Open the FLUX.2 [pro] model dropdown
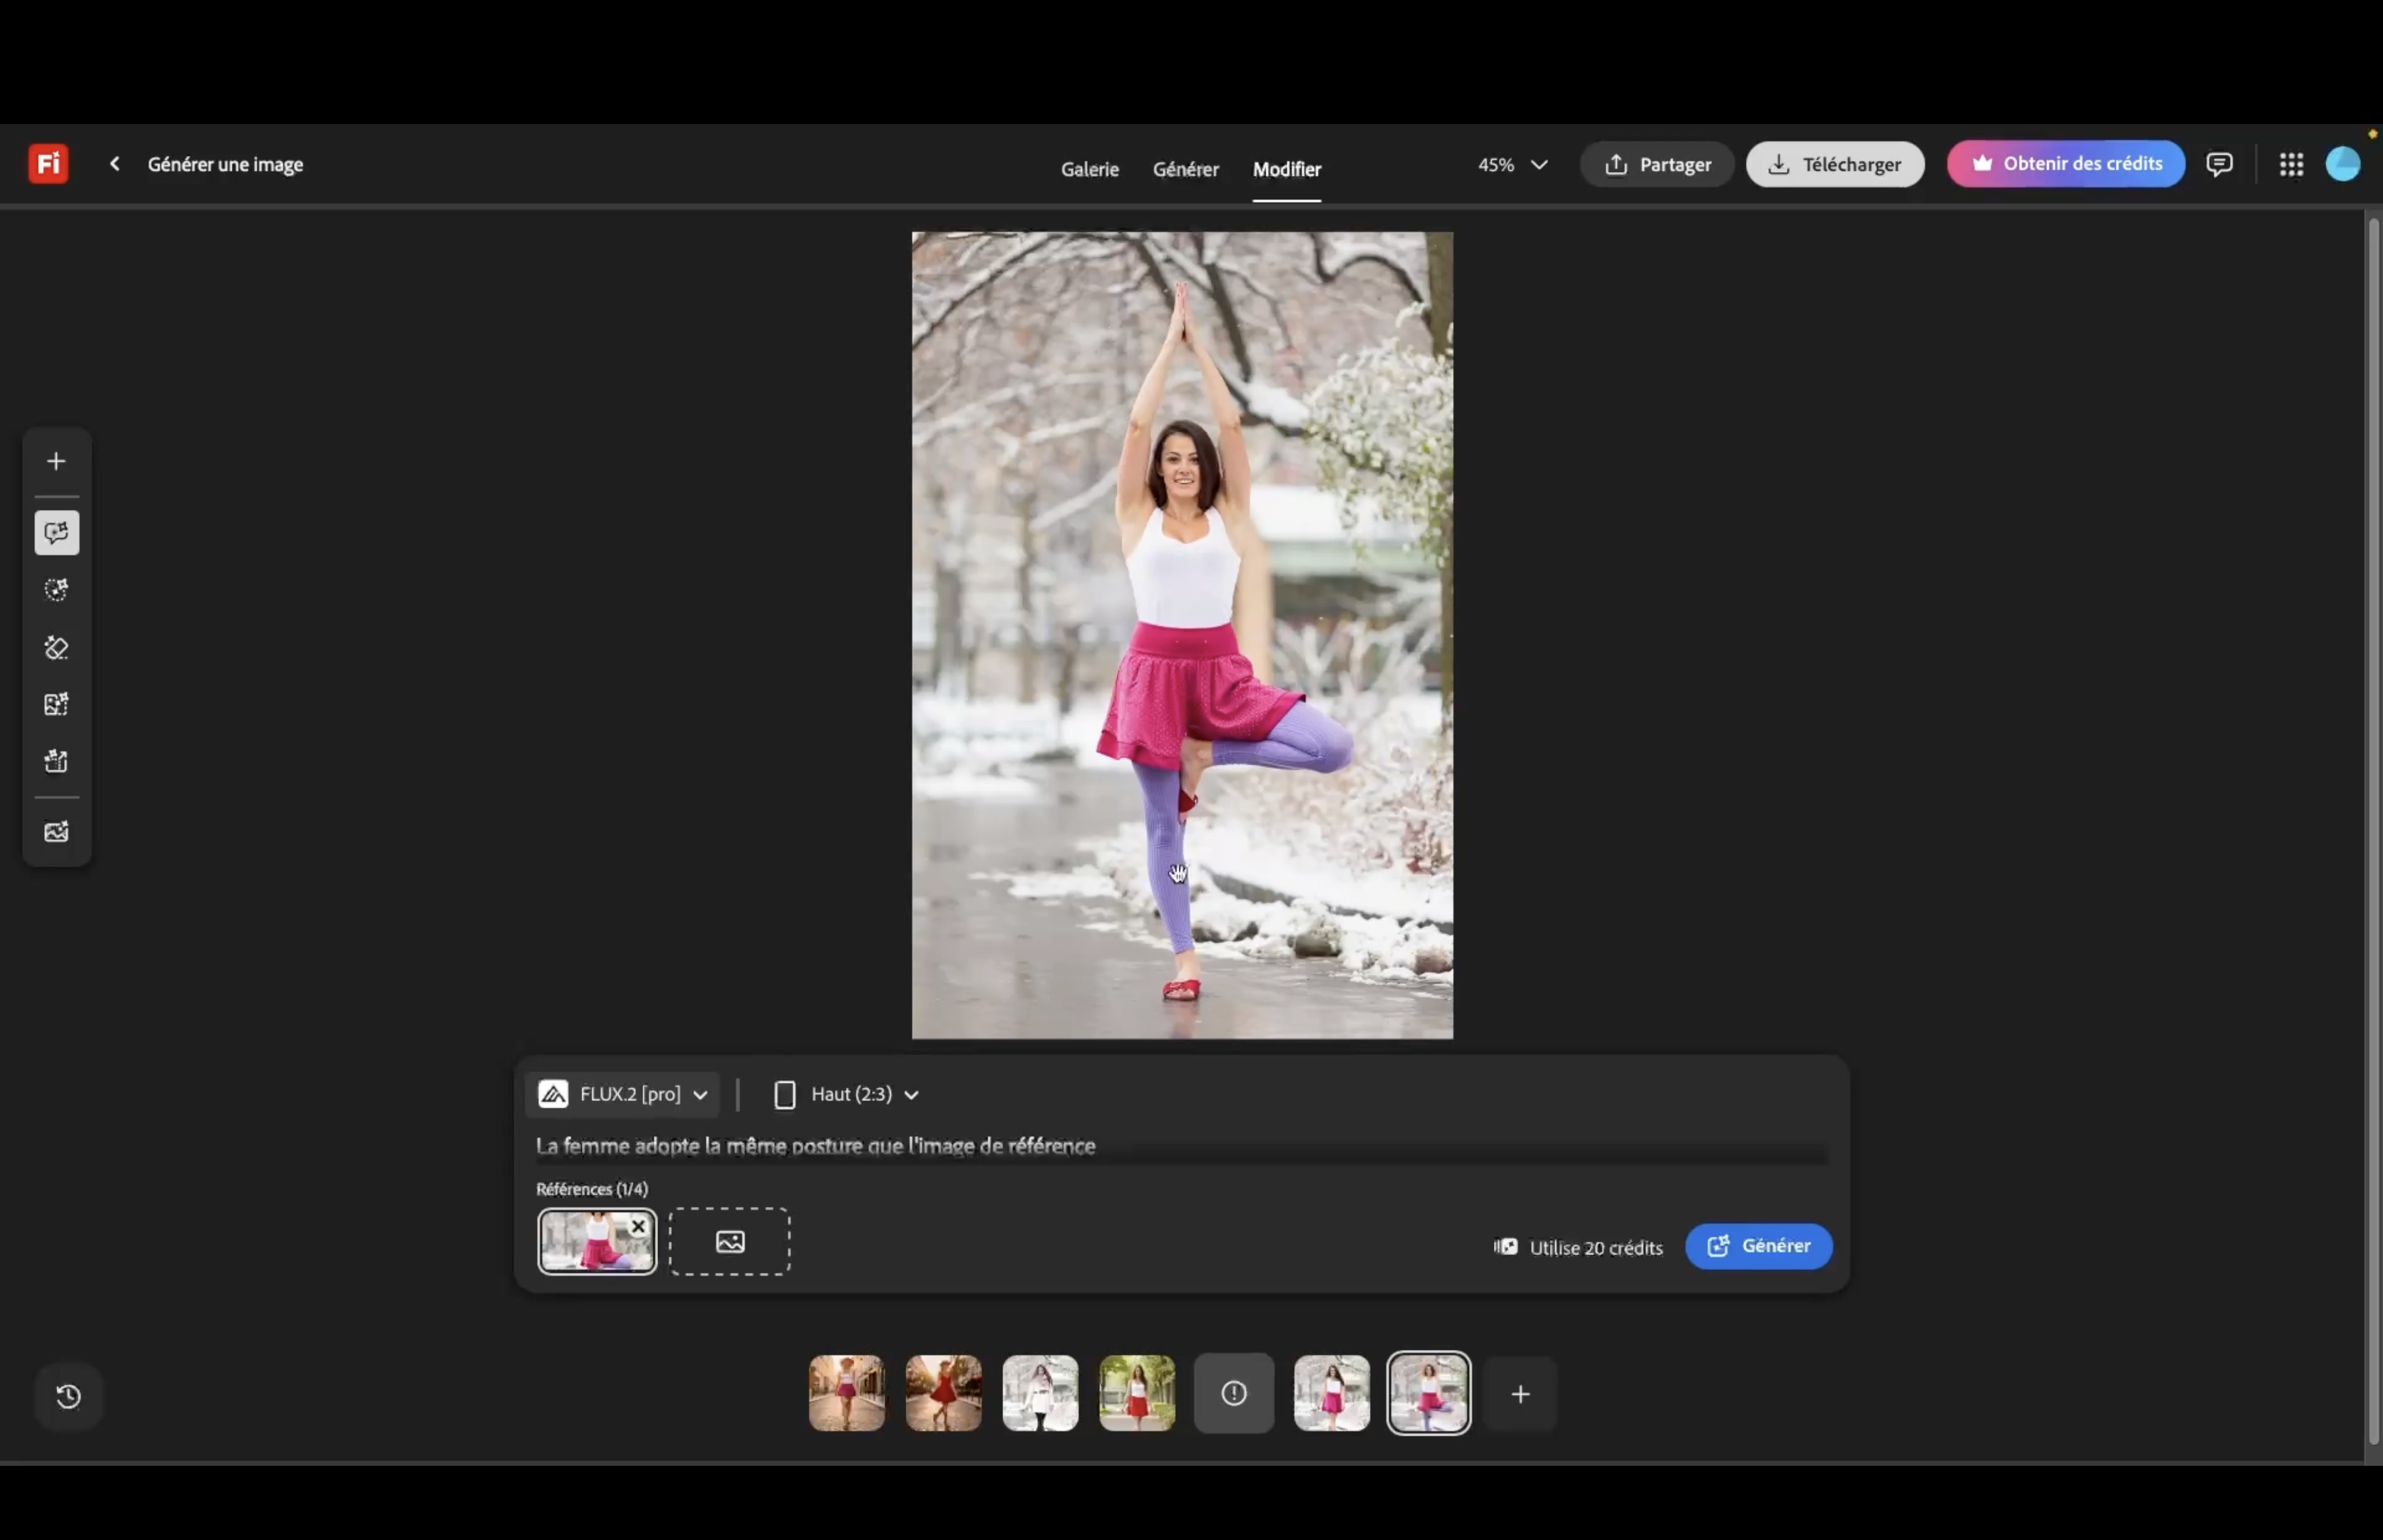 click(623, 1094)
